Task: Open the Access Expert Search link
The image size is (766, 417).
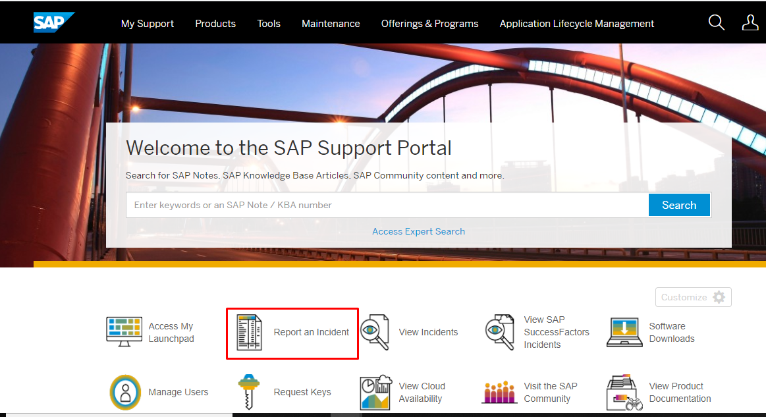Action: (419, 231)
